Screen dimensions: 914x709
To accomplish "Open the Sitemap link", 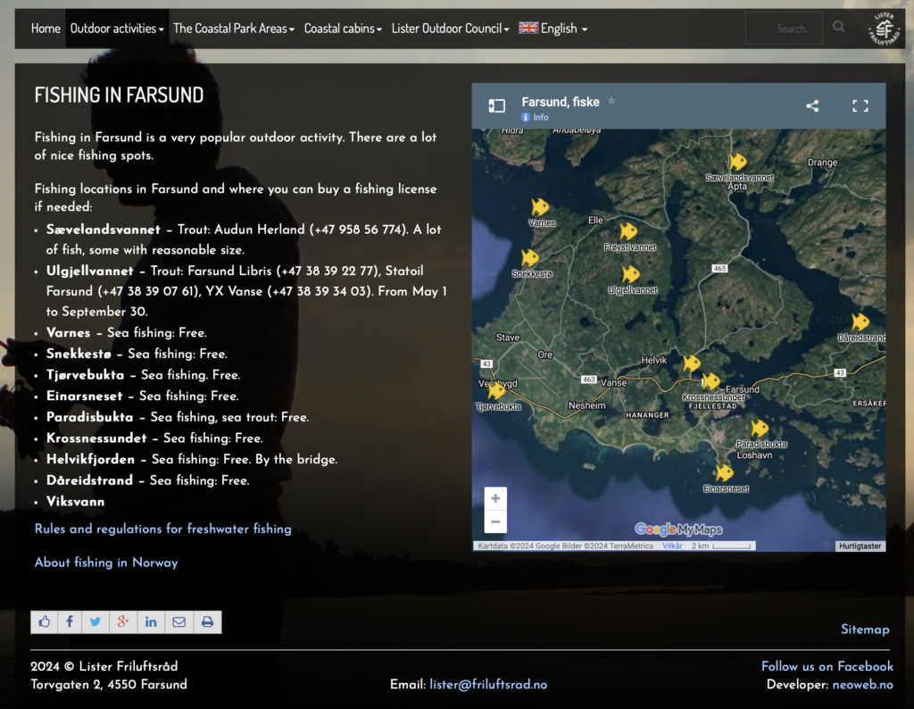I will (x=865, y=630).
